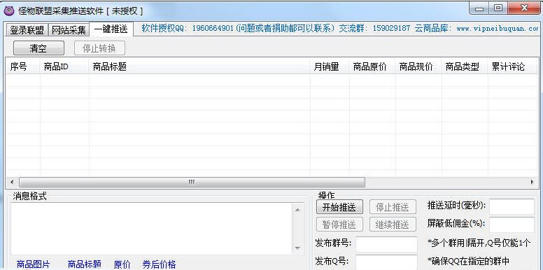Insert the 券后价格 placeholder link
Image resolution: width=543 pixels, height=270 pixels.
(159, 265)
